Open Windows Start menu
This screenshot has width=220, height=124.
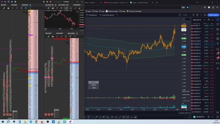click(3, 122)
